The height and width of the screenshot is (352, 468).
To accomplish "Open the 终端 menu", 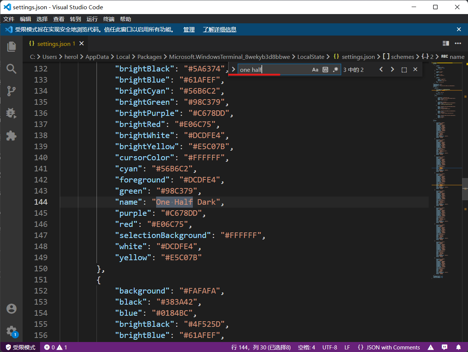I will [109, 19].
